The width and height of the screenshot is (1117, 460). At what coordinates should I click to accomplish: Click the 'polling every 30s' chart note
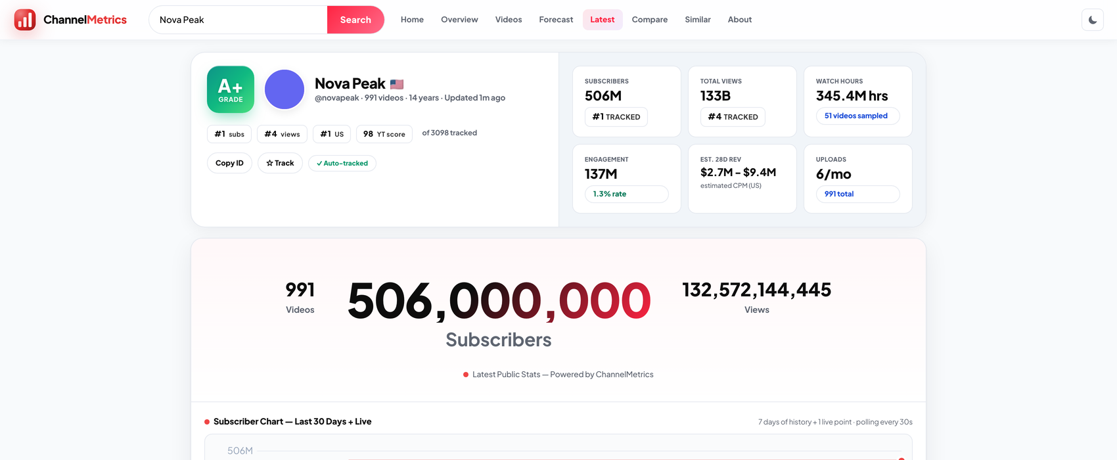click(x=884, y=422)
